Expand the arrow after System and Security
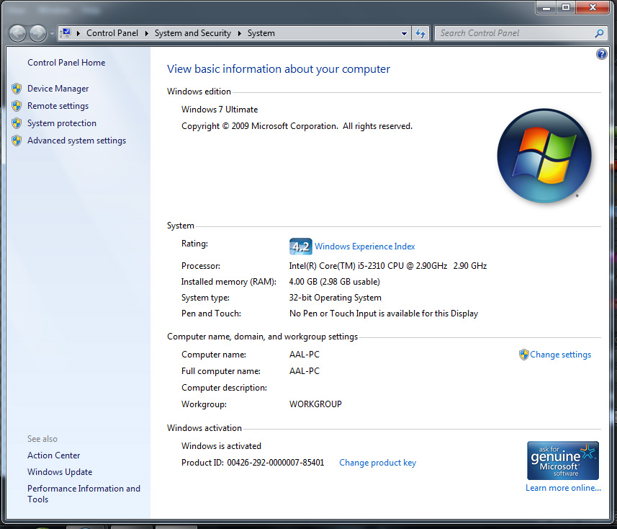Image resolution: width=617 pixels, height=529 pixels. click(239, 33)
